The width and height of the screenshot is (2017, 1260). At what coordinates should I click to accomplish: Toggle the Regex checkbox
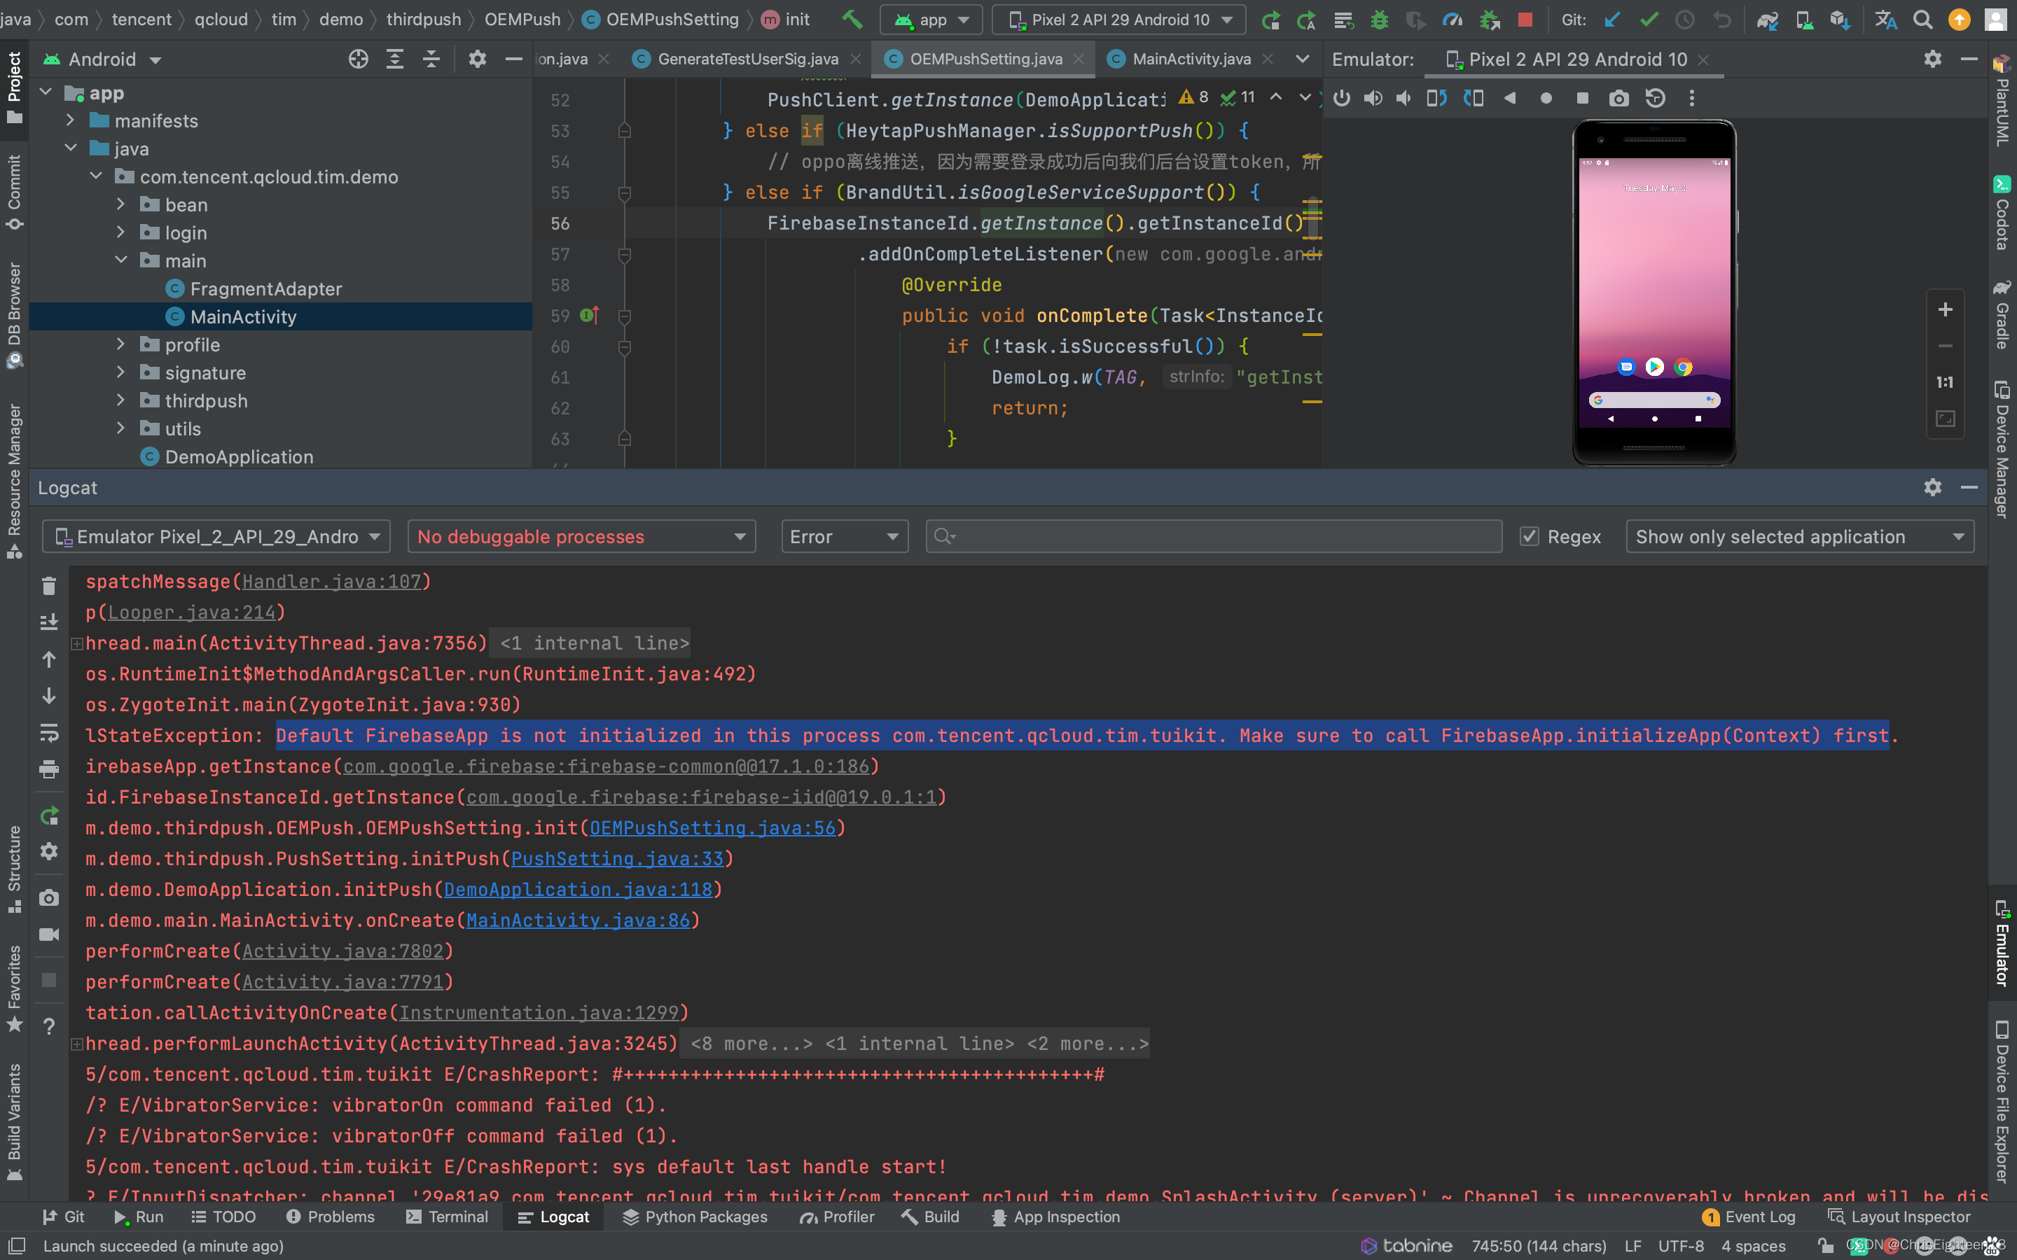(1530, 537)
